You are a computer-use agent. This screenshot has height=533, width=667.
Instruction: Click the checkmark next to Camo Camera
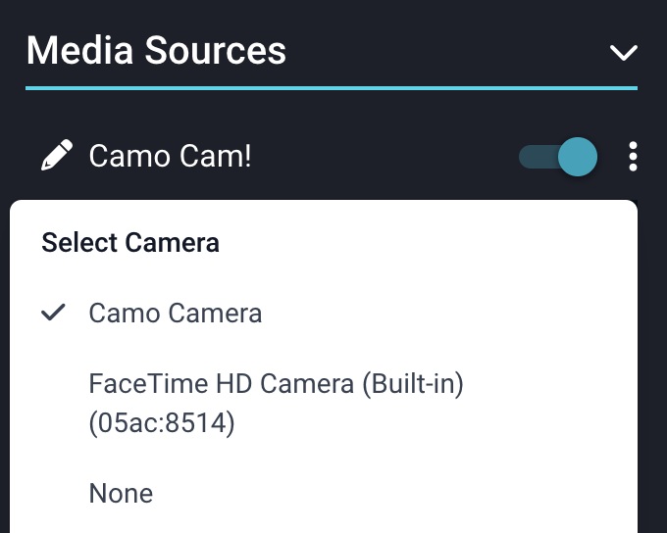tap(55, 313)
